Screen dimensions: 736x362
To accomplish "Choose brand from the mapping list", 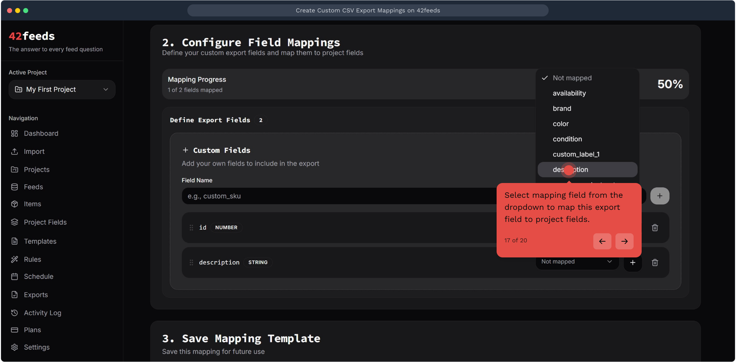I will [562, 109].
